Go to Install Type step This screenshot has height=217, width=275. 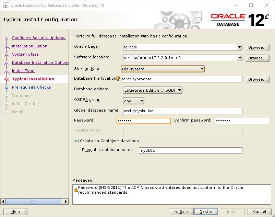(23, 71)
